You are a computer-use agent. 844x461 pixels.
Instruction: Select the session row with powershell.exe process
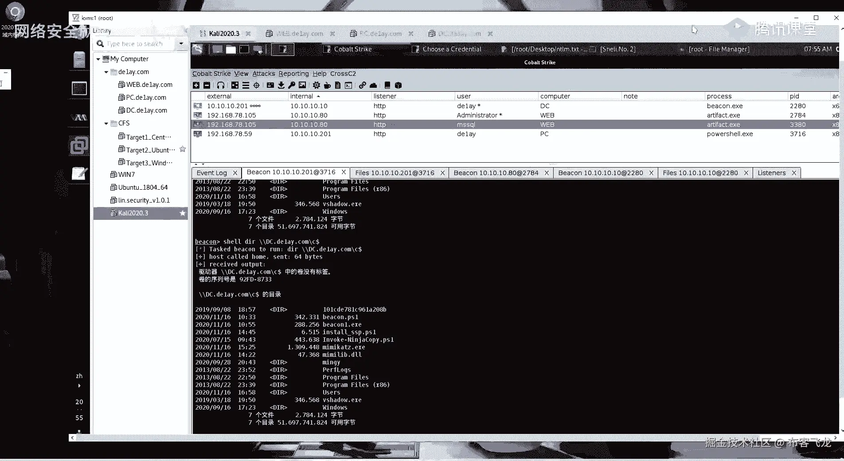click(x=515, y=134)
